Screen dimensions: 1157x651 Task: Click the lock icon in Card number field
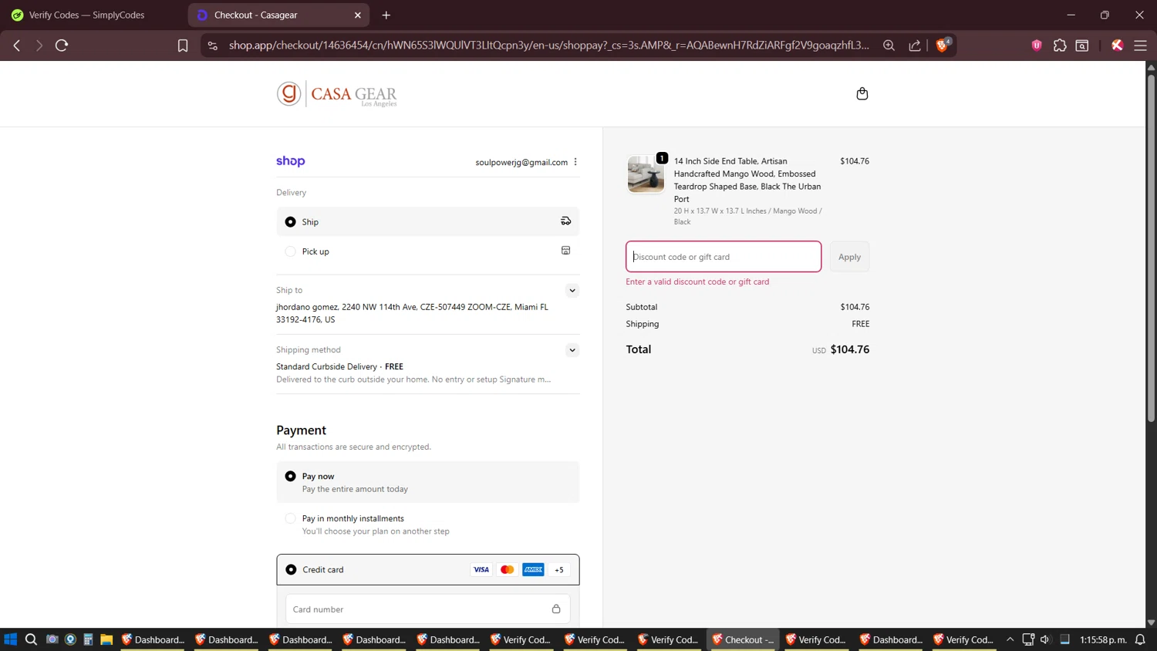click(556, 609)
